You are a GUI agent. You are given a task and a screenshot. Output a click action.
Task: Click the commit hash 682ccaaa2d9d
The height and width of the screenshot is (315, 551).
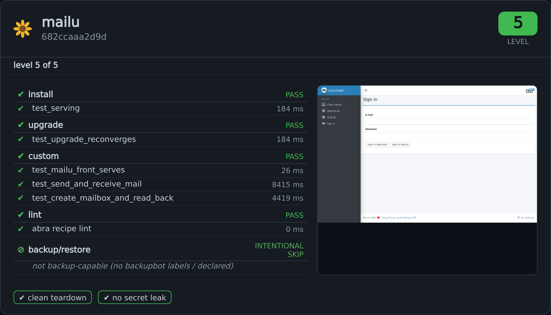tap(74, 37)
